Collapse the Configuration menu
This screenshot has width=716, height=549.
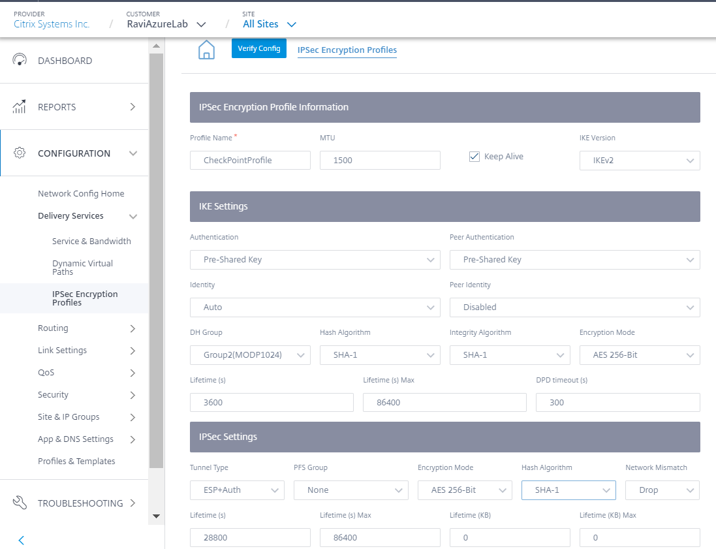point(74,153)
